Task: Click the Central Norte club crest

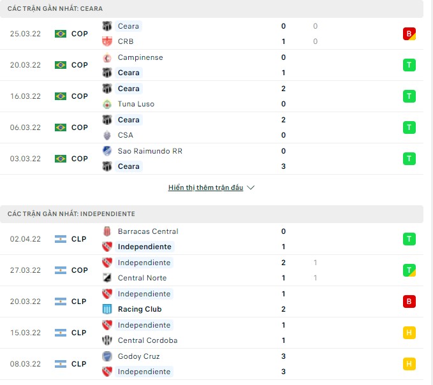Action: [x=107, y=278]
